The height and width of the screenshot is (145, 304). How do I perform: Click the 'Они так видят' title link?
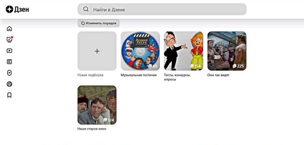click(218, 75)
